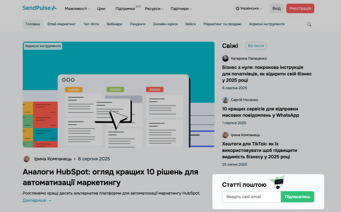Open the Хештеги для TikTok article
The height and width of the screenshot is (212, 341).
(x=260, y=150)
